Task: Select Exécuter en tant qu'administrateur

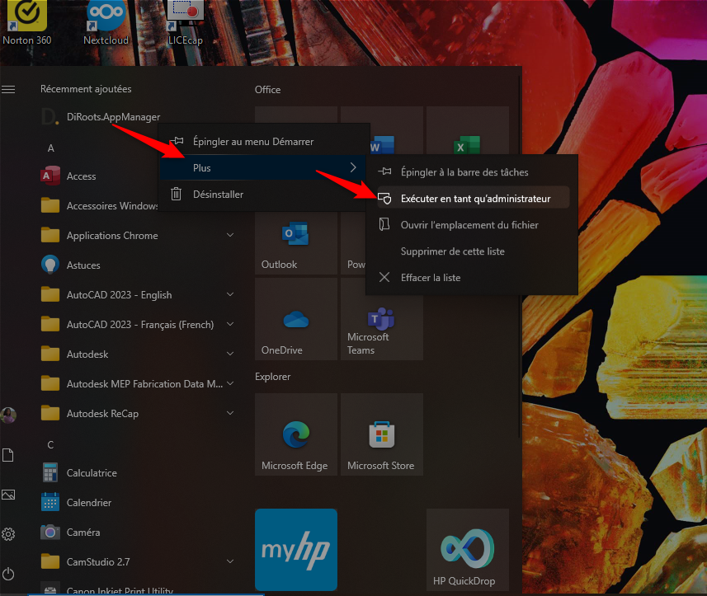Action: tap(475, 199)
